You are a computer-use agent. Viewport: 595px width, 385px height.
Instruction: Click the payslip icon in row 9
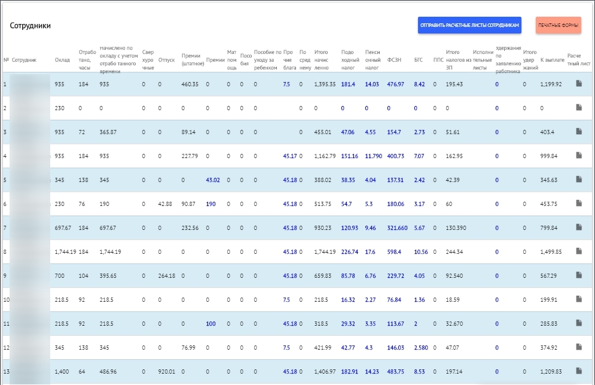pos(578,275)
